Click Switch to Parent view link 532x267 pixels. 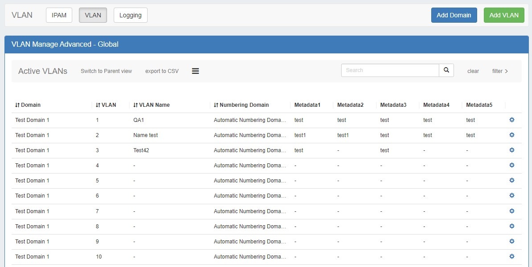106,71
